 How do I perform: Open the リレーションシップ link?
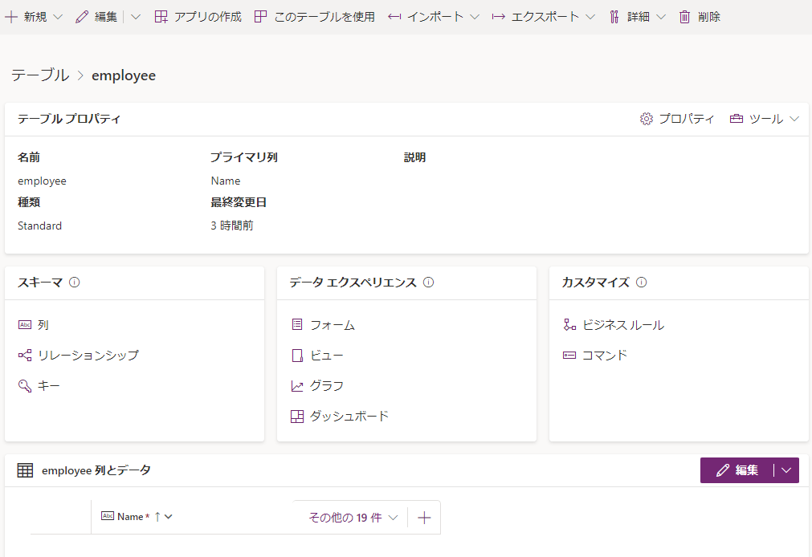(88, 355)
